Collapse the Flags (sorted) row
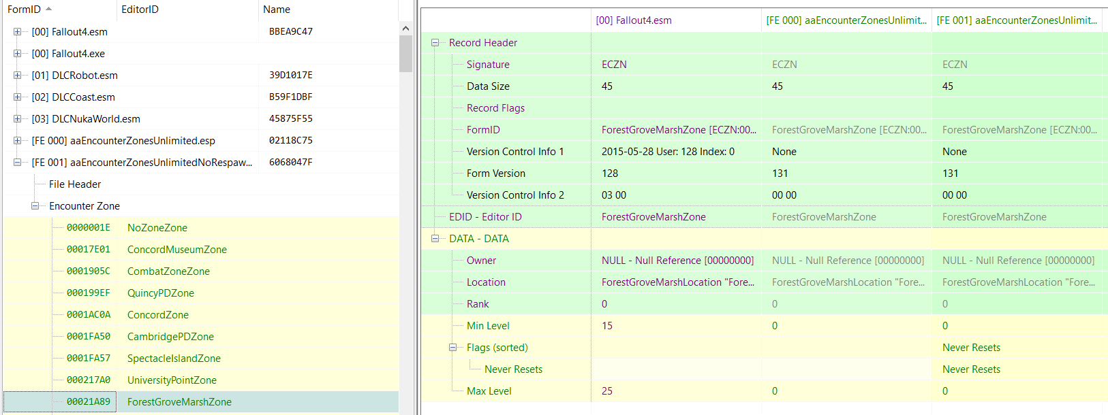1108x415 pixels. point(452,348)
